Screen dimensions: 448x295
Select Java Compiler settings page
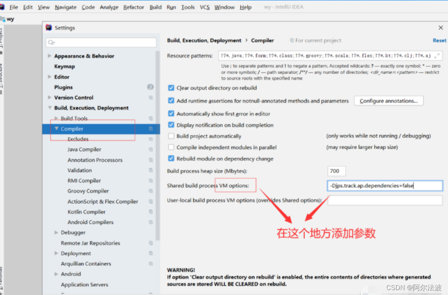pos(84,149)
